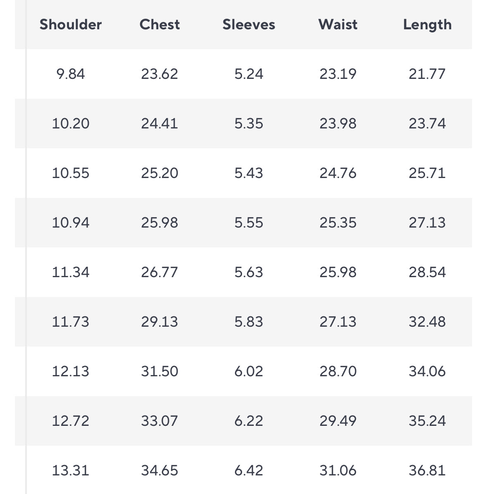The image size is (487, 494).
Task: Select the chest value 26.77
Action: [x=159, y=272]
